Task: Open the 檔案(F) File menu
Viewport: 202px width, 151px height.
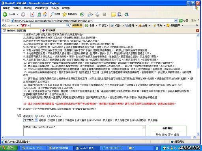Action: pyautogui.click(x=6, y=8)
